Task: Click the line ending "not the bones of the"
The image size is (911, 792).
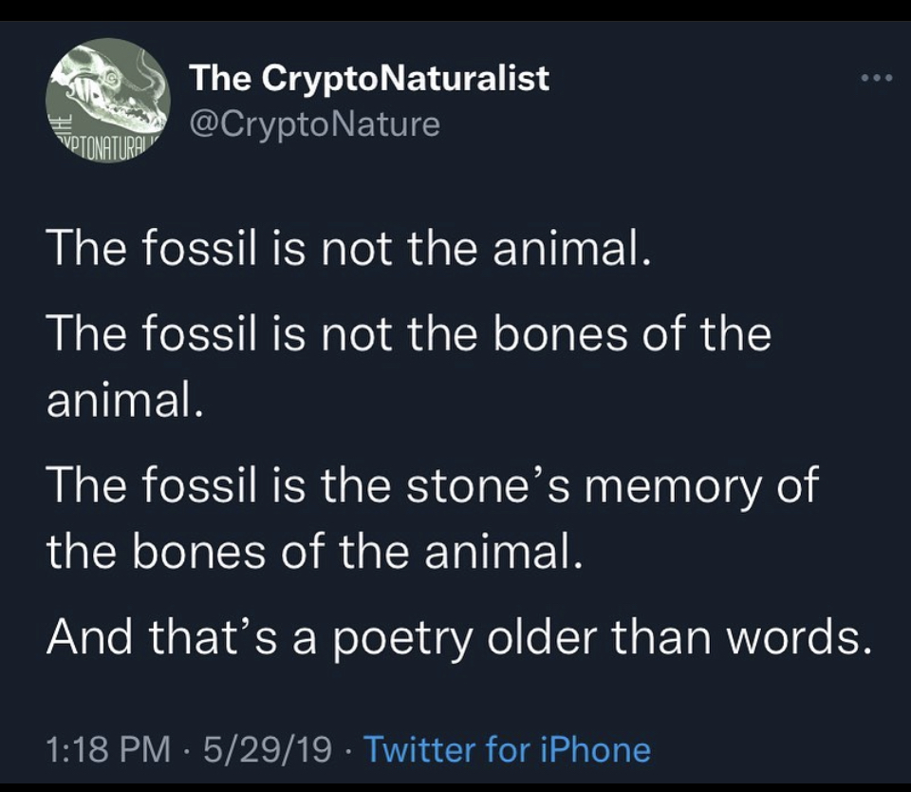Action: (408, 334)
